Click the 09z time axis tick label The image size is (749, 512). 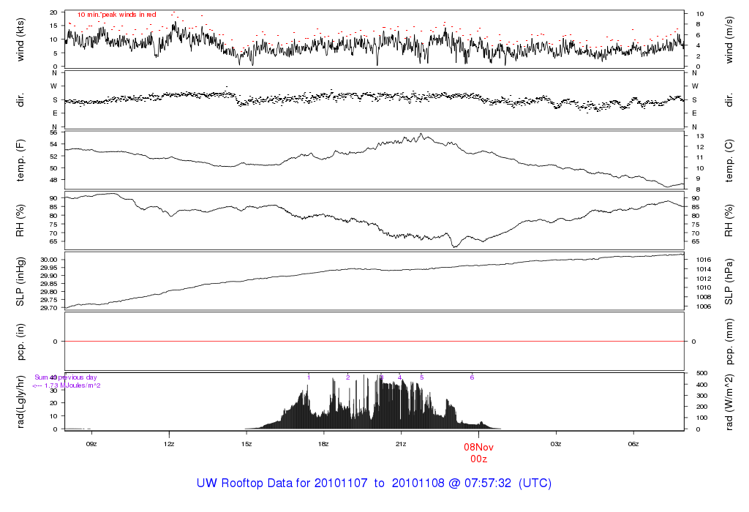coord(91,444)
